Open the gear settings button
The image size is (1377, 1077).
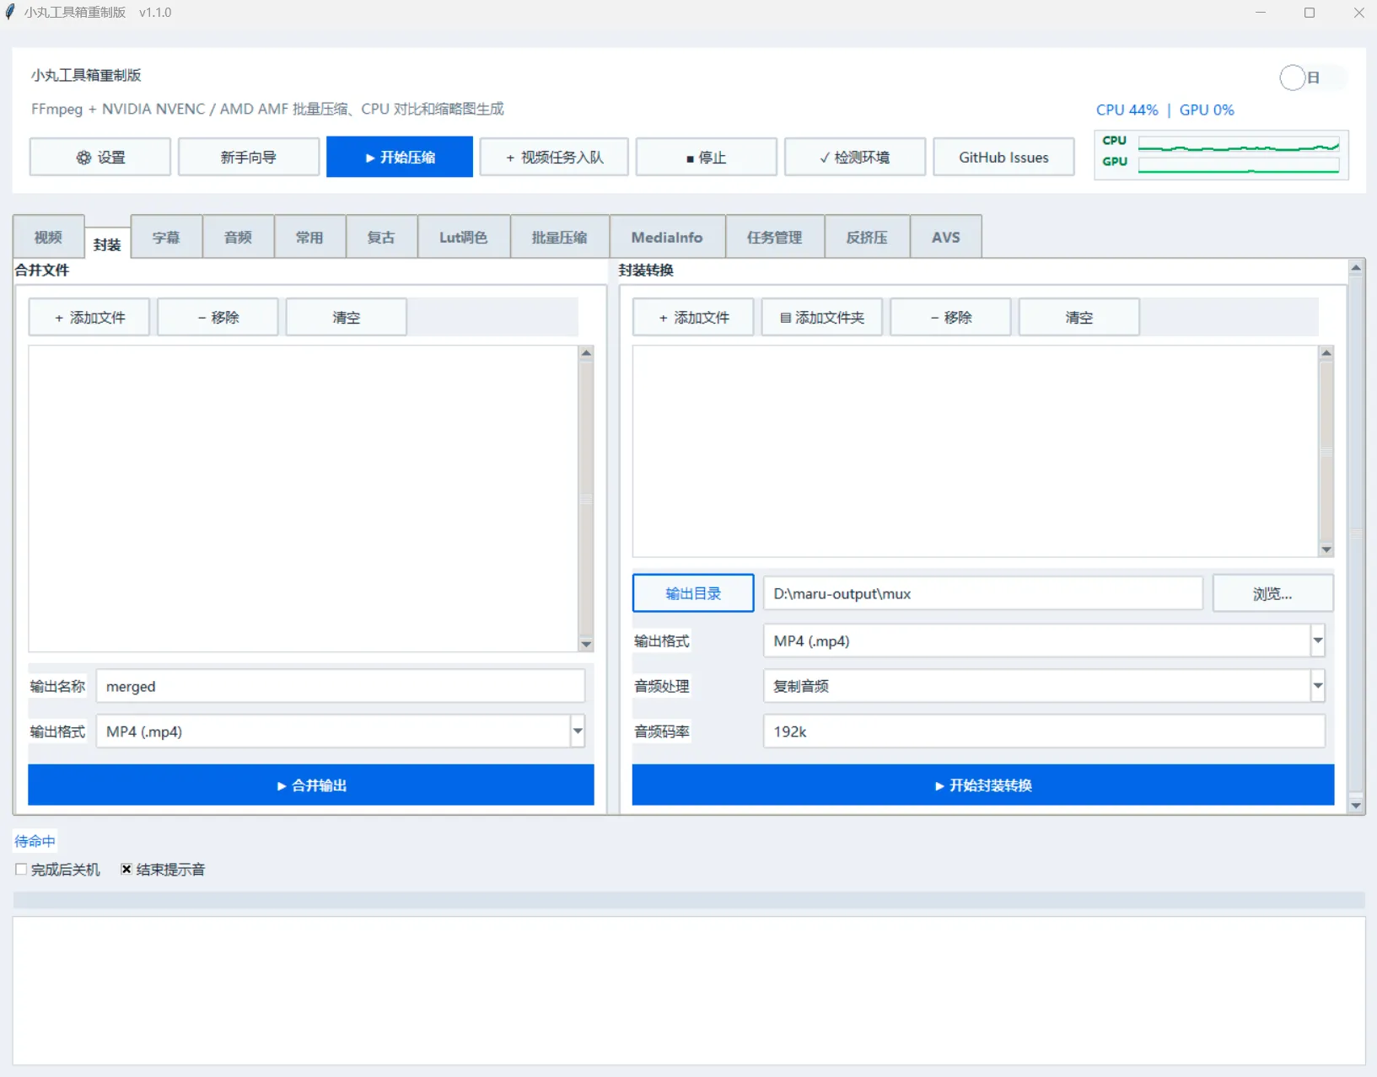(100, 157)
